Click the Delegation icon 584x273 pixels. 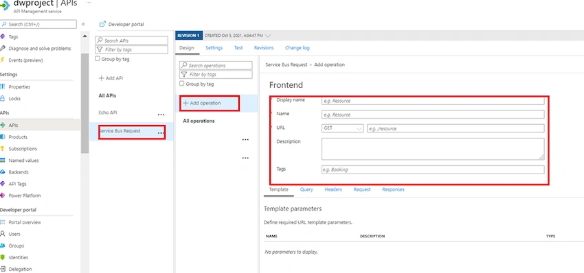pyautogui.click(x=3, y=270)
